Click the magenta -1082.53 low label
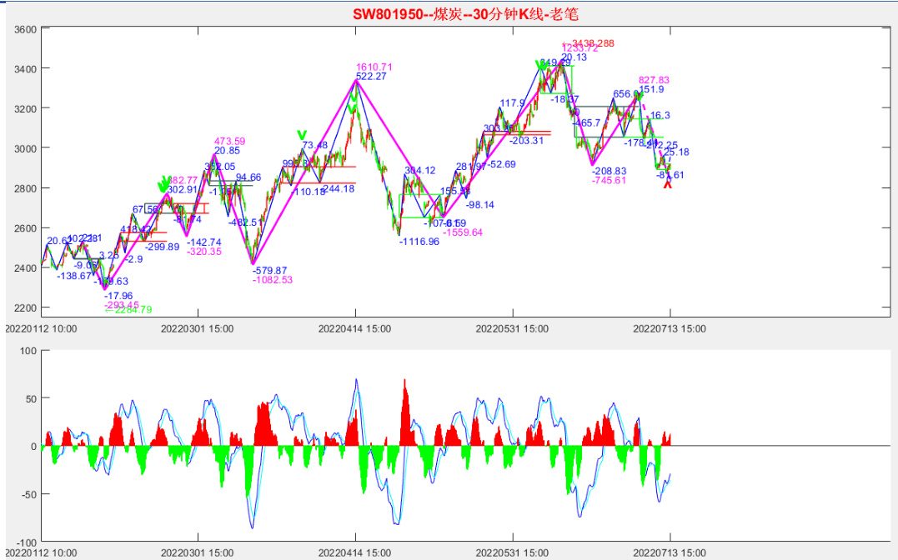 click(273, 280)
